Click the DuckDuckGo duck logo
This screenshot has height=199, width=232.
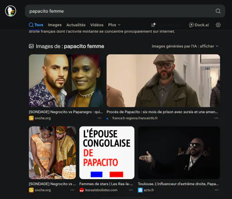pos(10,11)
